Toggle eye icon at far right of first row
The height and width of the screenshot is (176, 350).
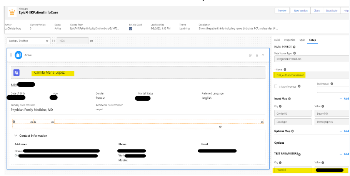[262, 122]
